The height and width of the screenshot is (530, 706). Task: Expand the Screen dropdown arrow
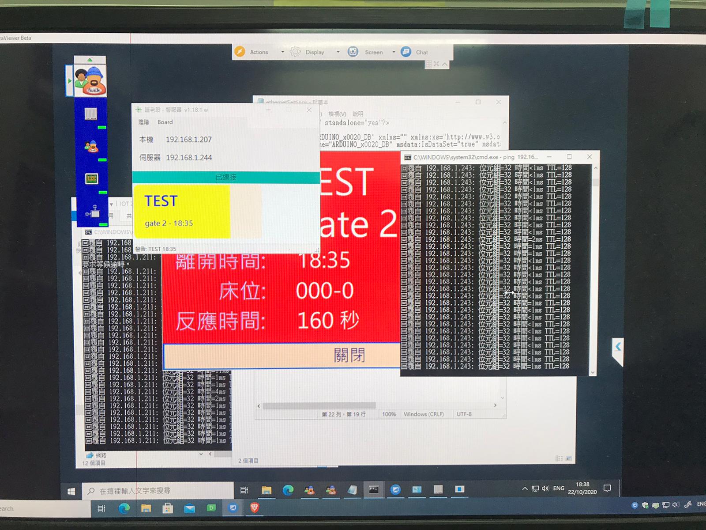[x=394, y=52]
